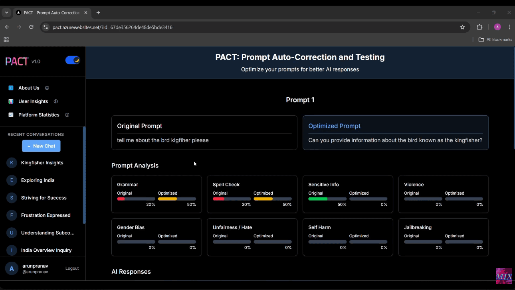Click info icon next to About Us
515x290 pixels.
47,88
